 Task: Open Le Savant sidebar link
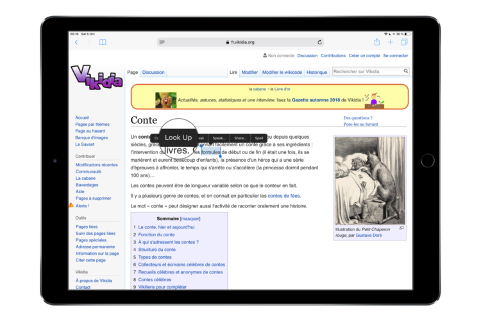[x=85, y=144]
